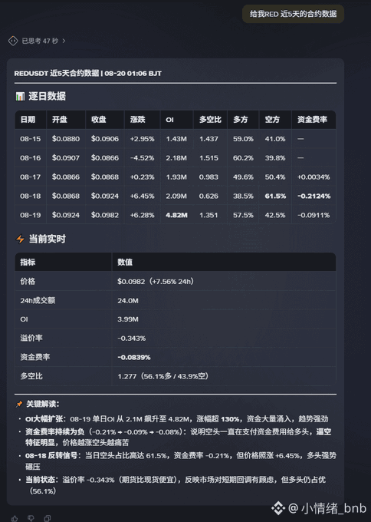Click the '指标' column header

tap(28, 263)
